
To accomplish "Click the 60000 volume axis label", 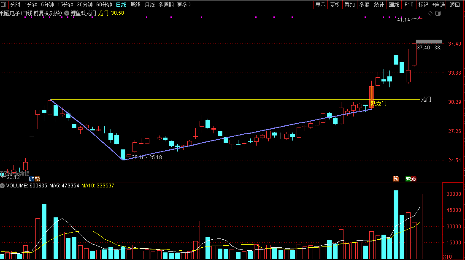I will (454, 194).
